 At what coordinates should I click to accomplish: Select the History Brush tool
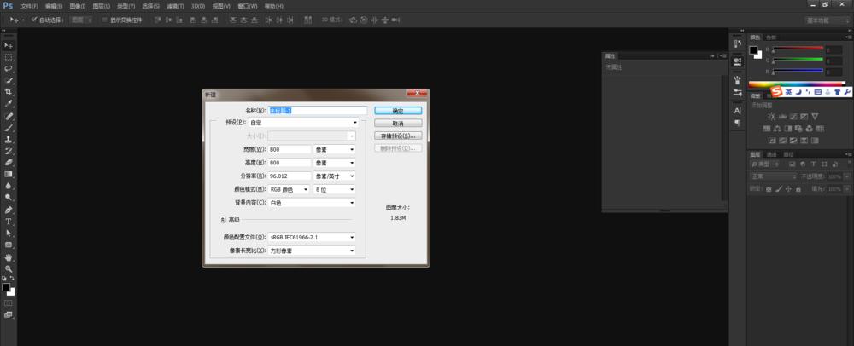[x=9, y=151]
